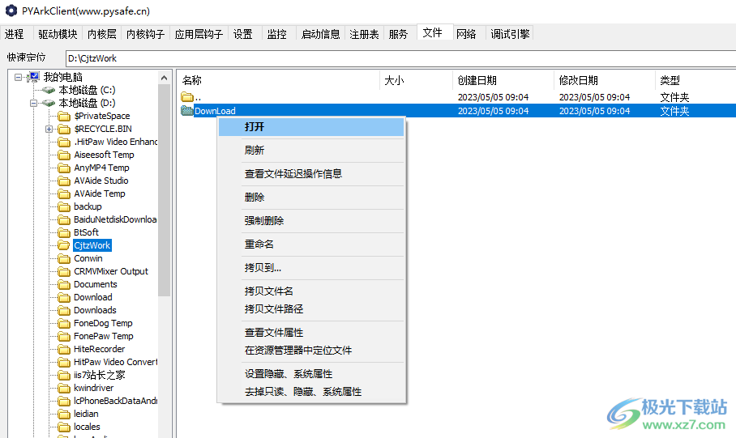Click the FoneDog Temp folder icon

point(64,323)
